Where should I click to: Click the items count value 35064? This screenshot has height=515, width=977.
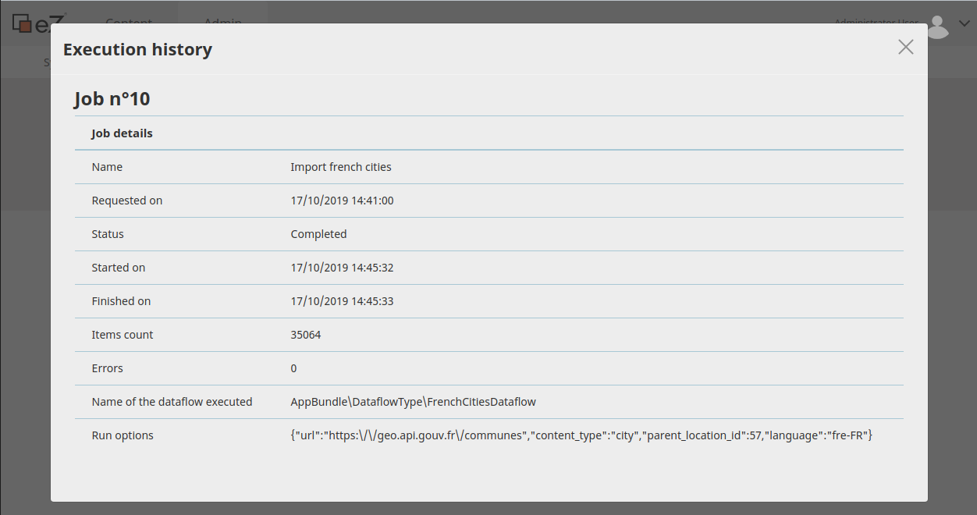(x=306, y=335)
